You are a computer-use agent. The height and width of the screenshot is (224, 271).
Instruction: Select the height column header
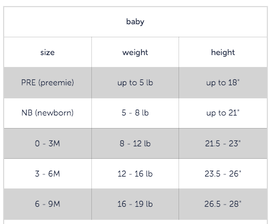tap(223, 52)
